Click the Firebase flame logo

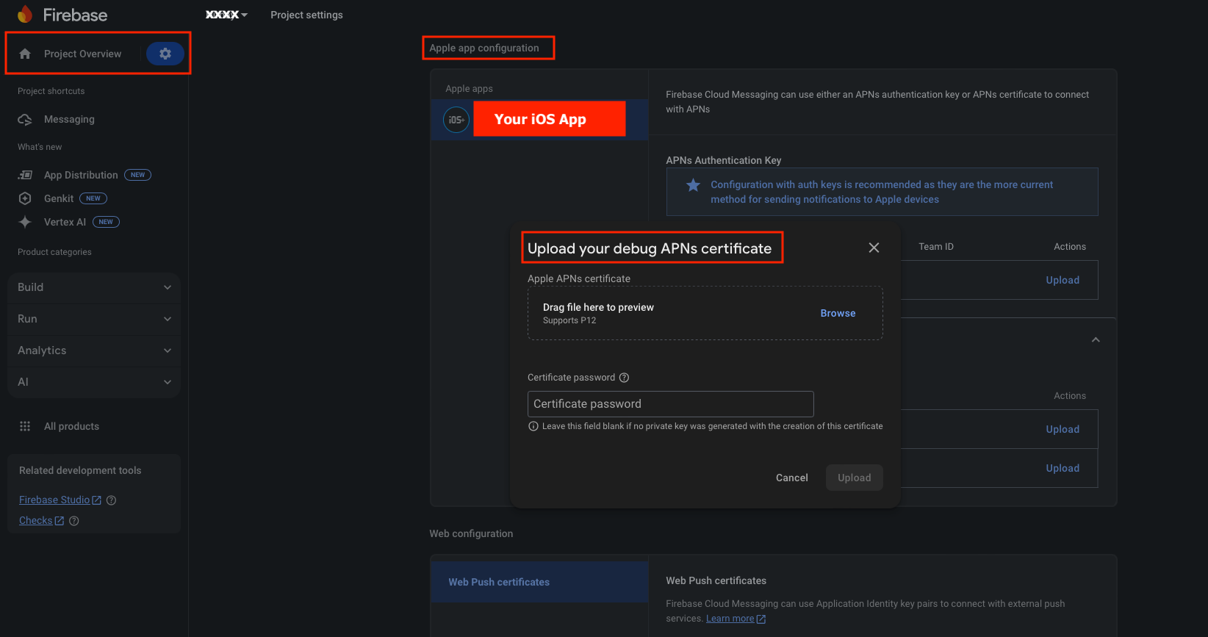pyautogui.click(x=25, y=14)
